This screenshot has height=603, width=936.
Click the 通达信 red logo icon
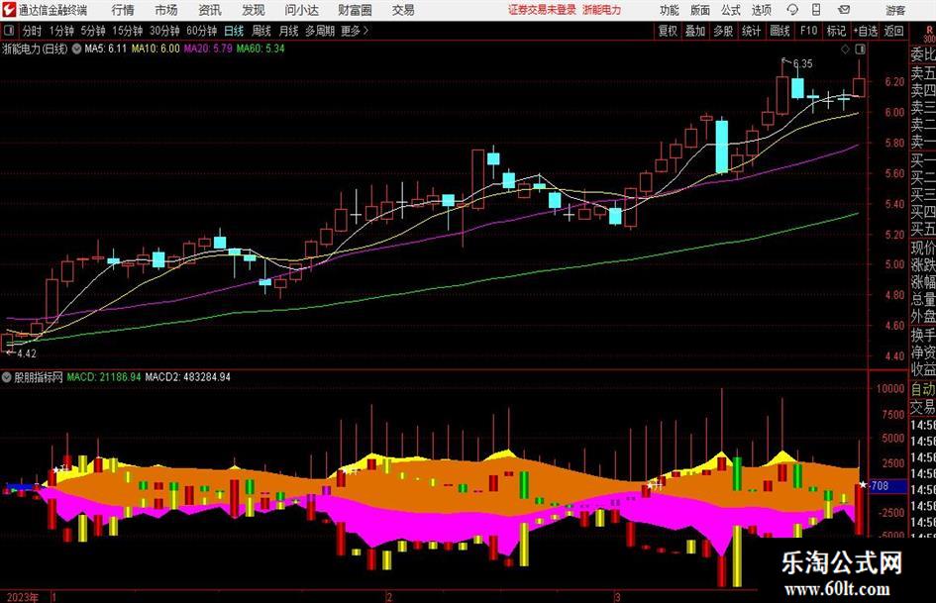click(x=10, y=10)
